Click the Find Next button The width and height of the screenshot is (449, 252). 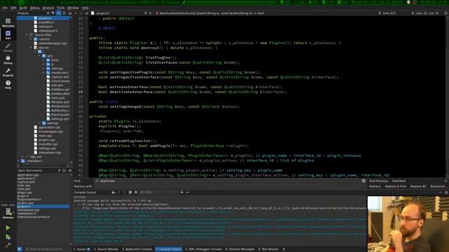pyautogui.click(x=398, y=181)
